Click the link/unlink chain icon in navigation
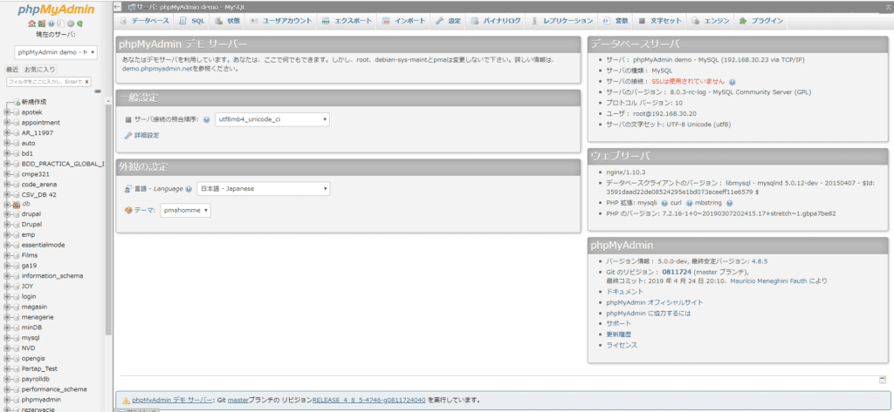The image size is (894, 412). point(98,91)
